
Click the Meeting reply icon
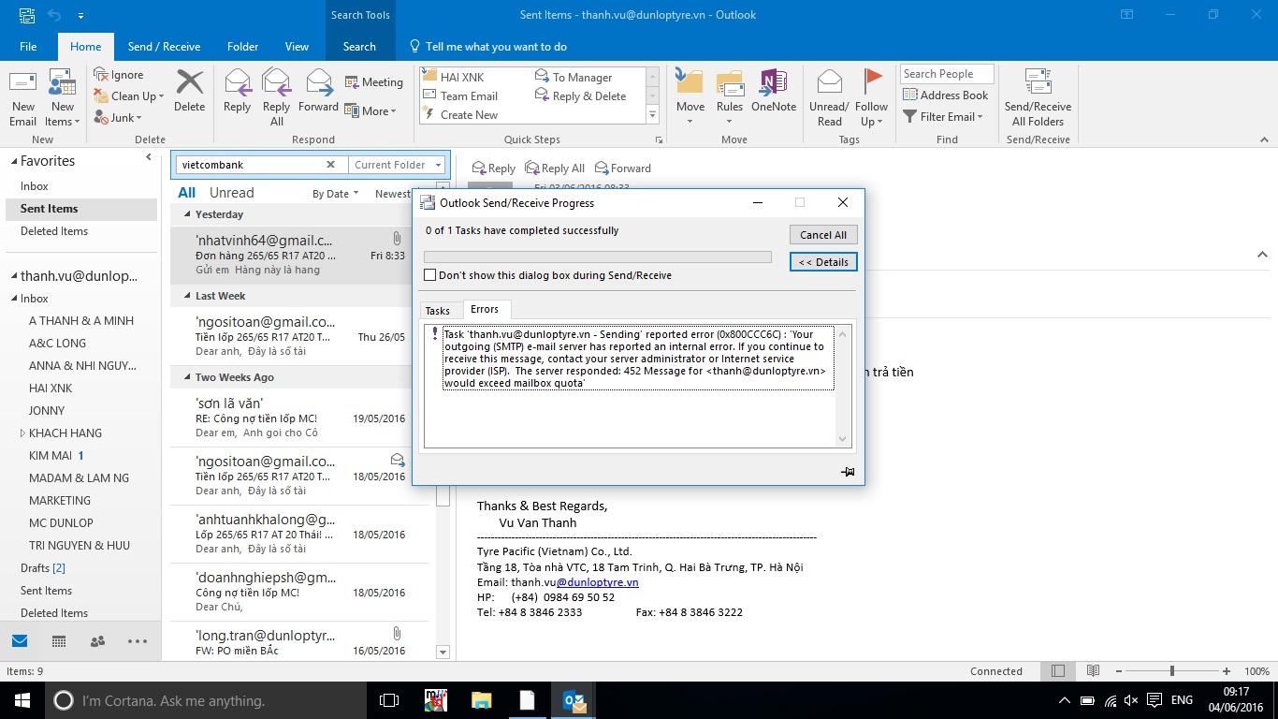(x=352, y=82)
